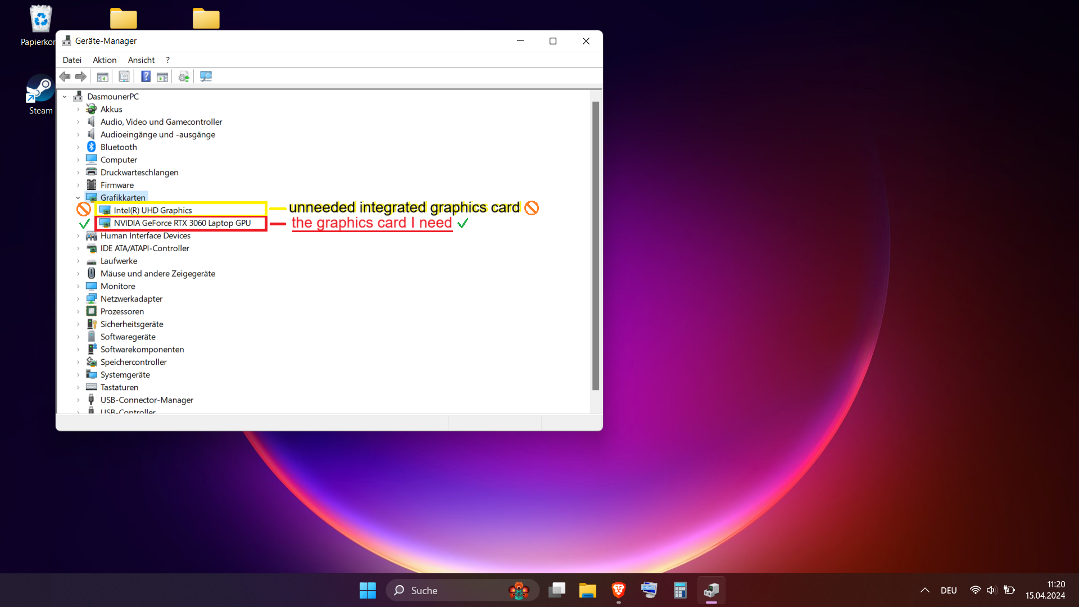Viewport: 1079px width, 607px height.
Task: Scan for hardware changes icon
Action: (206, 77)
